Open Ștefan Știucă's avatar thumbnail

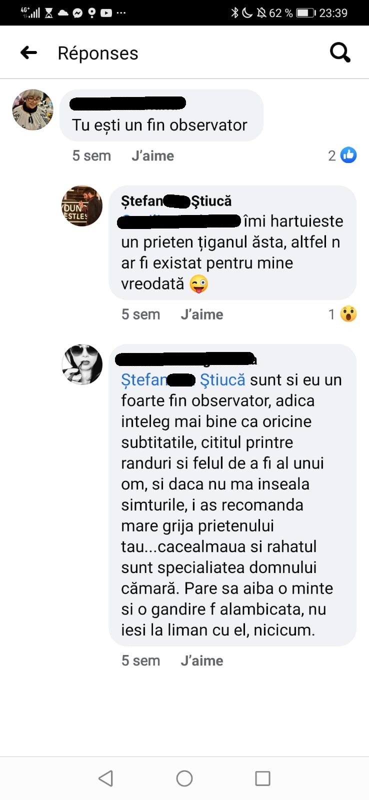pyautogui.click(x=82, y=206)
